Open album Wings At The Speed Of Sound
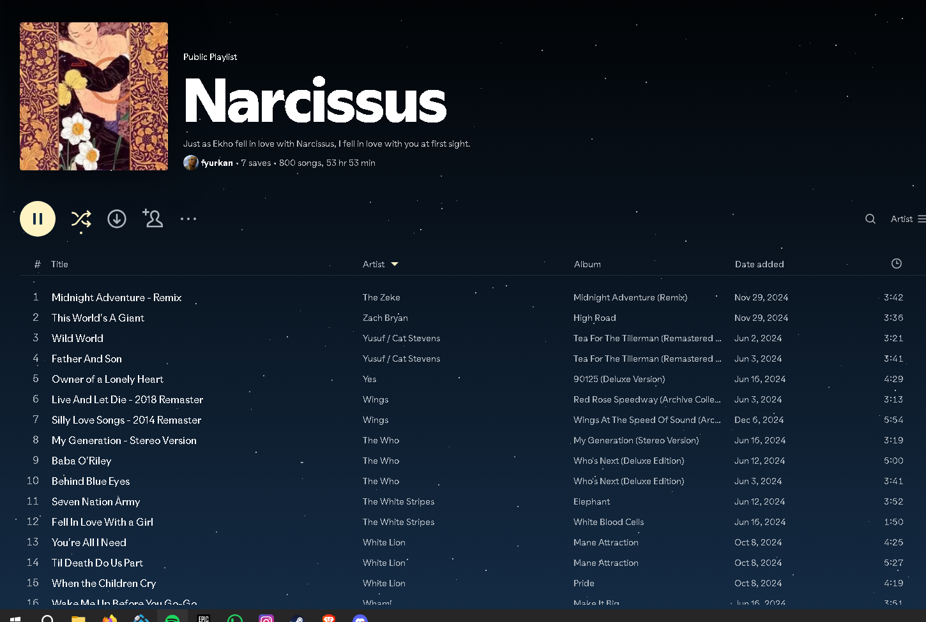This screenshot has width=926, height=622. [647, 420]
